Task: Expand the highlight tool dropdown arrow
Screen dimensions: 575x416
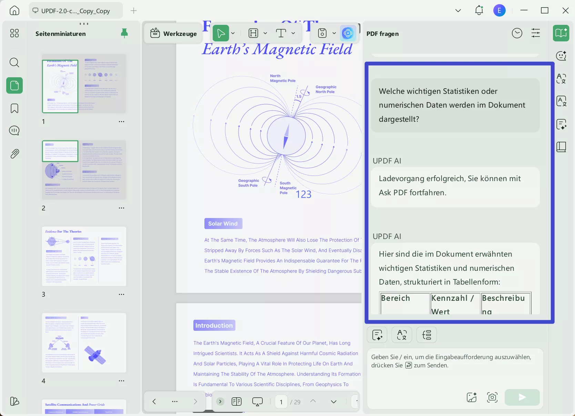Action: tap(265, 33)
